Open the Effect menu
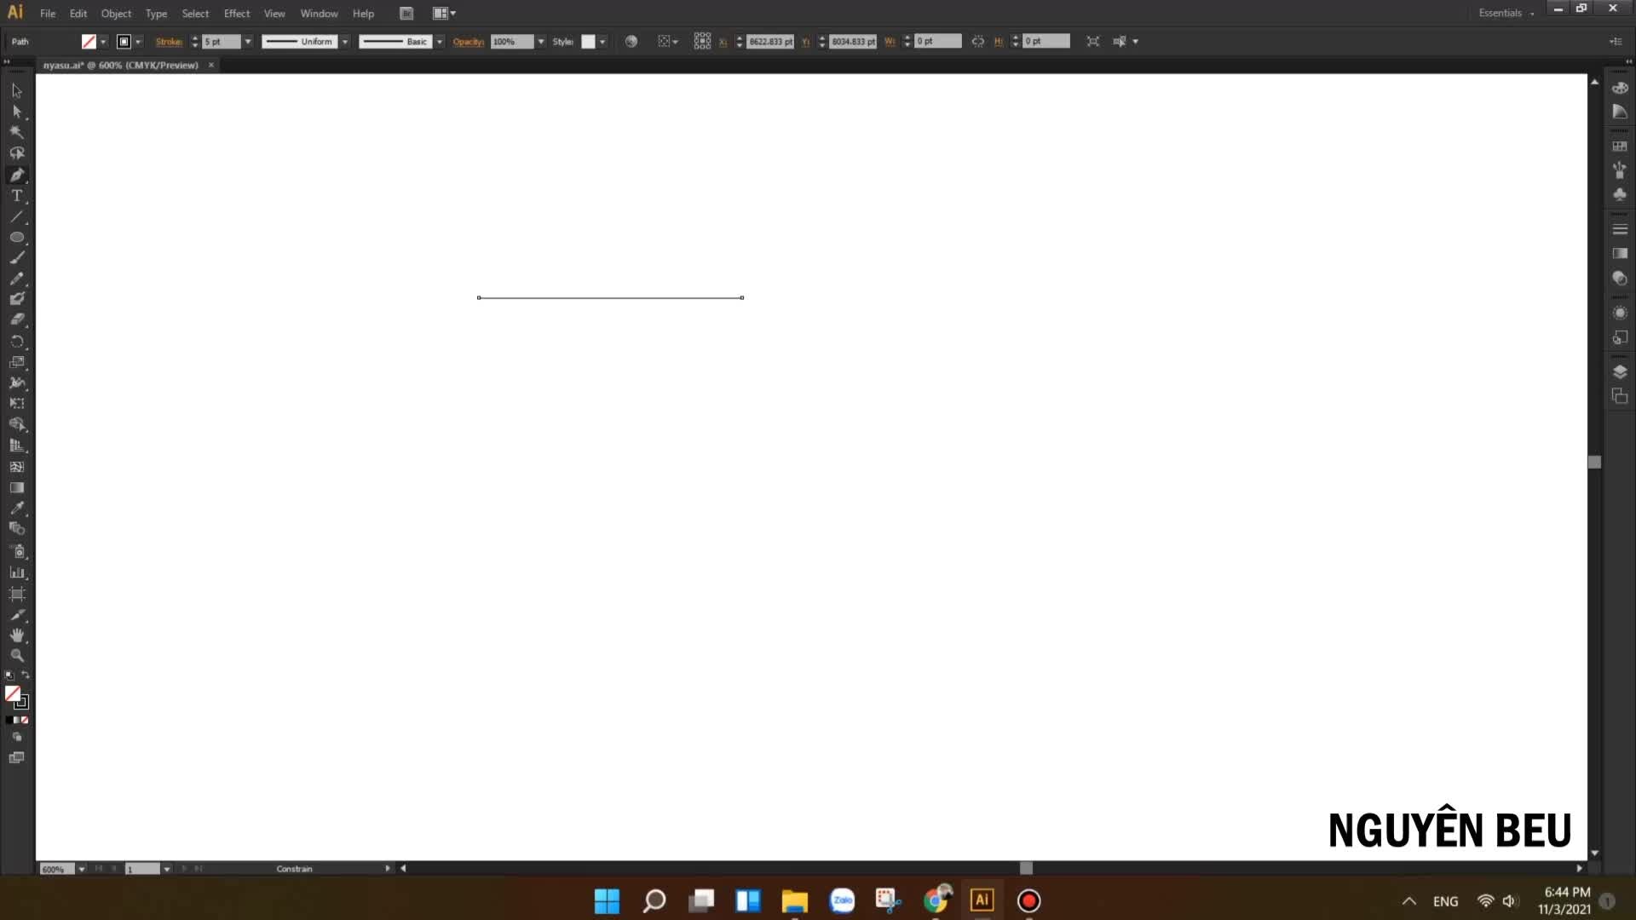Screen dimensions: 1636x920 237,14
